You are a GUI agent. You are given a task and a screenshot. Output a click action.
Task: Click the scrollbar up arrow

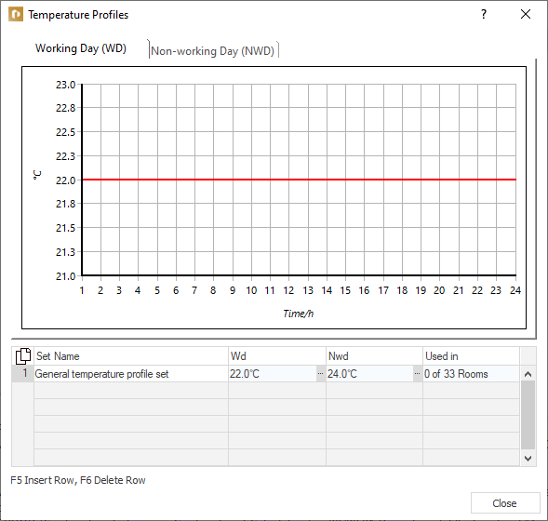pyautogui.click(x=528, y=374)
